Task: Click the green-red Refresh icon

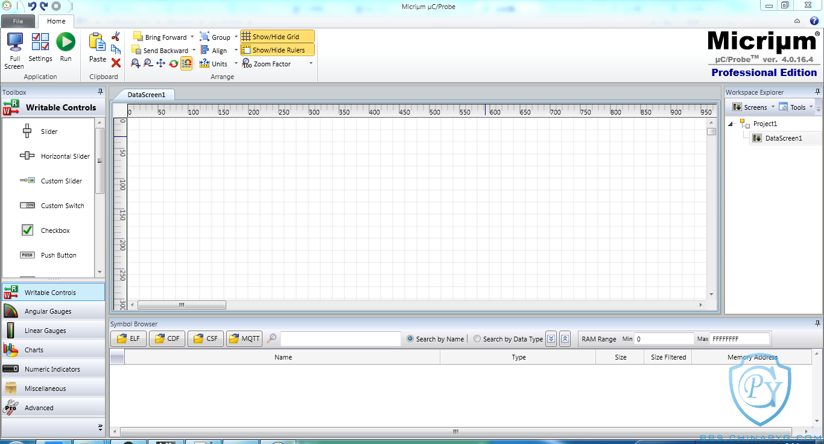Action: pyautogui.click(x=174, y=63)
